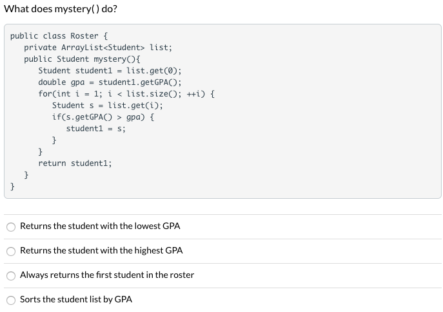Select the lowest GPA radio button

(x=11, y=227)
